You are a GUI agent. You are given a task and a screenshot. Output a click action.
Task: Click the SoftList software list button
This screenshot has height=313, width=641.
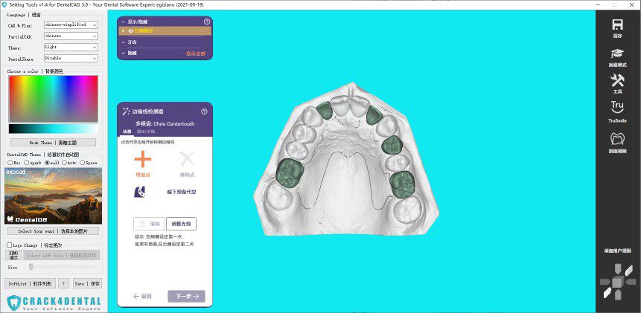coord(31,283)
